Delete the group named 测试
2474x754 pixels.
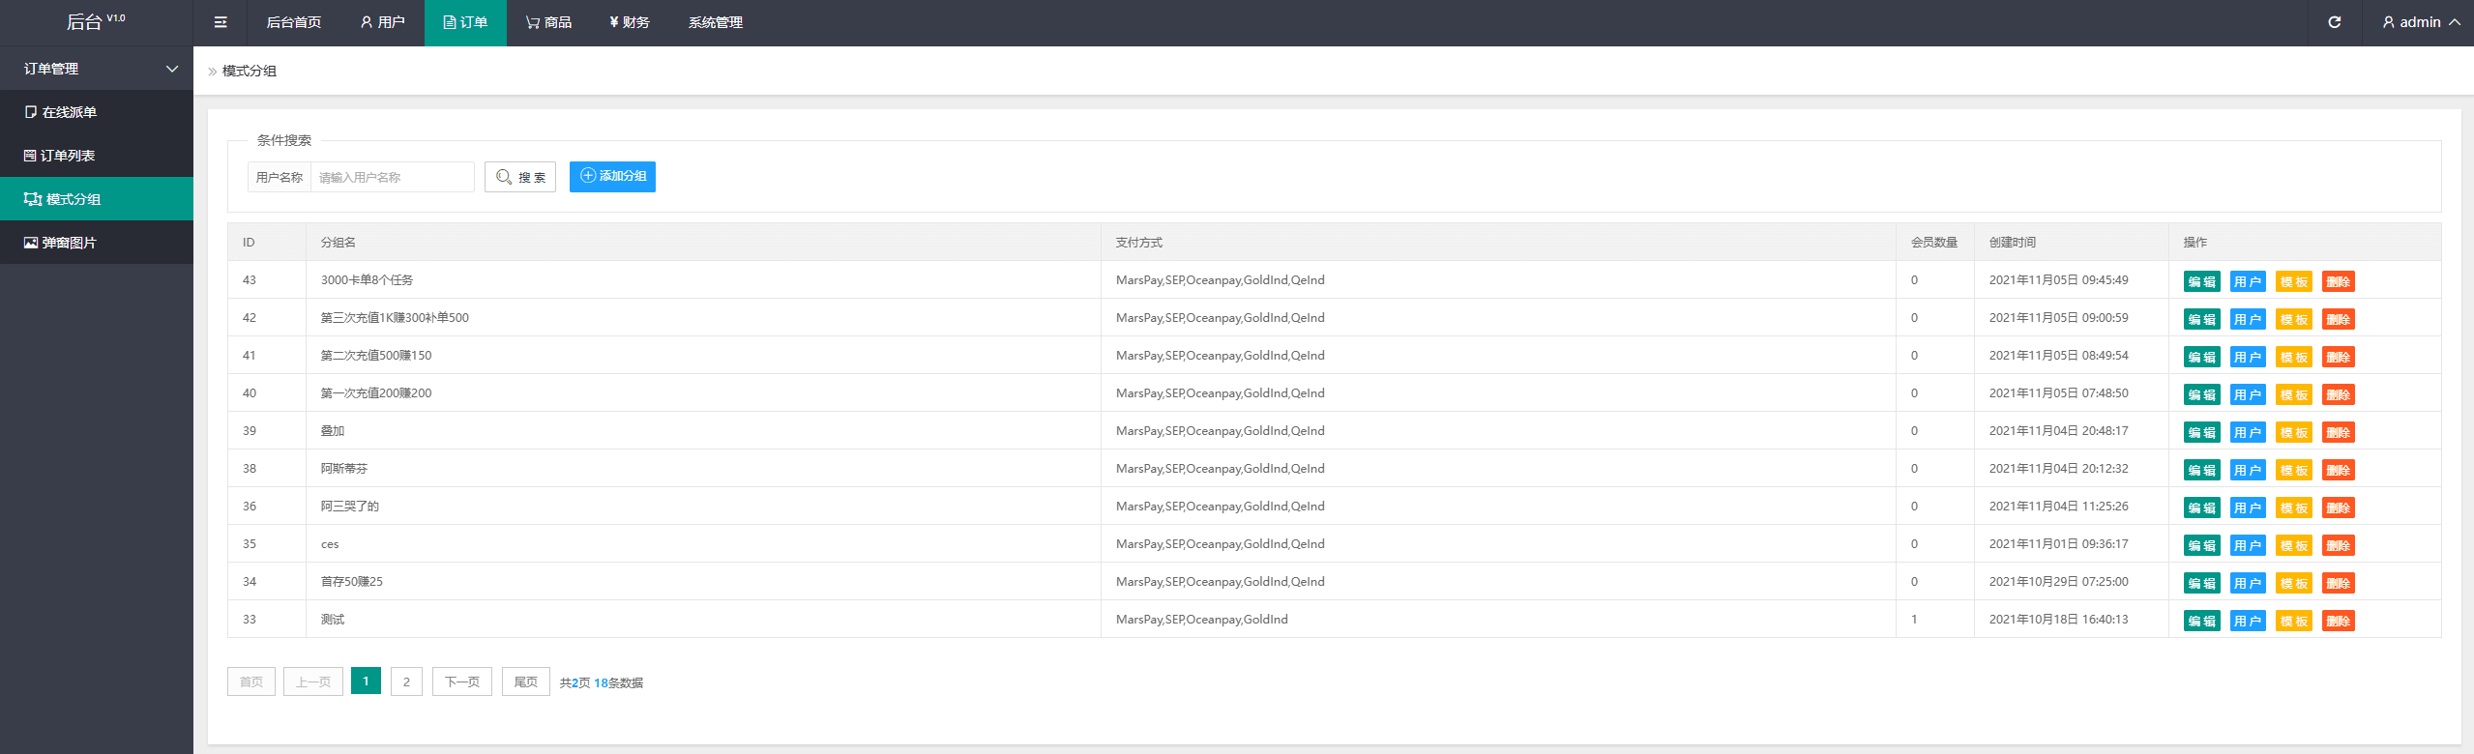2339,621
